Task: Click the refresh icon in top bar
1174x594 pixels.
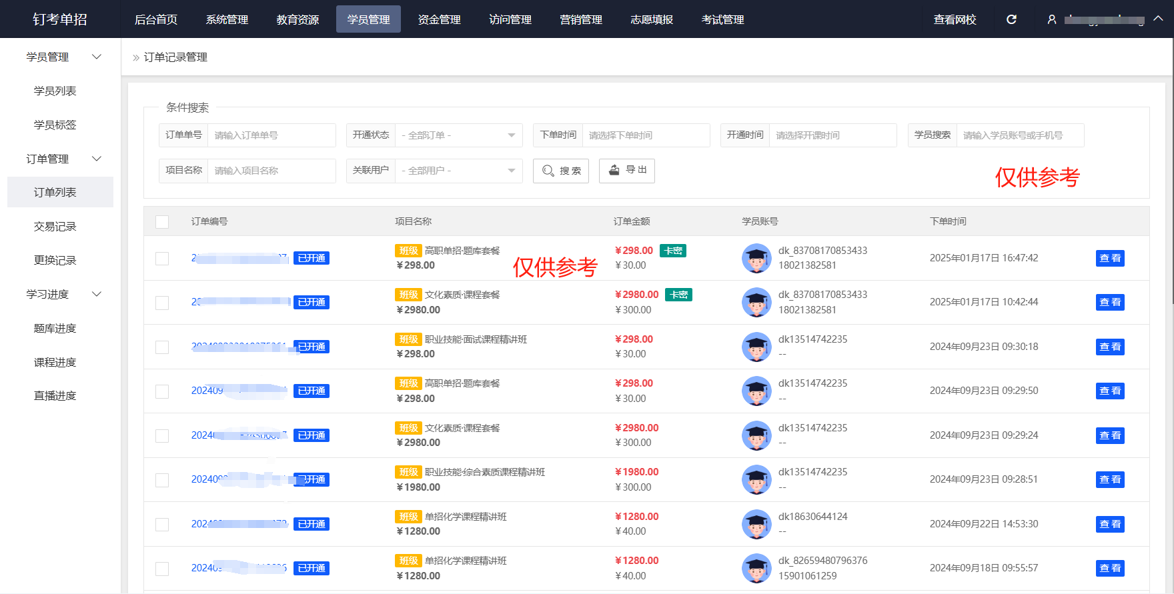Action: point(1011,19)
